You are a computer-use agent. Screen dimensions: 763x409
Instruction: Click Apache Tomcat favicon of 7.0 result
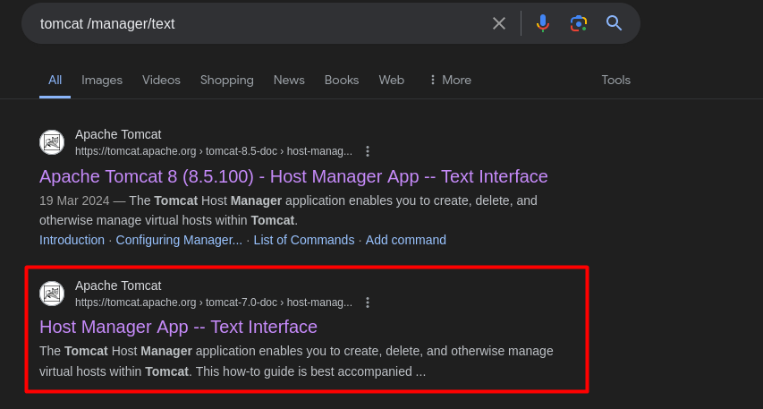[x=52, y=294]
